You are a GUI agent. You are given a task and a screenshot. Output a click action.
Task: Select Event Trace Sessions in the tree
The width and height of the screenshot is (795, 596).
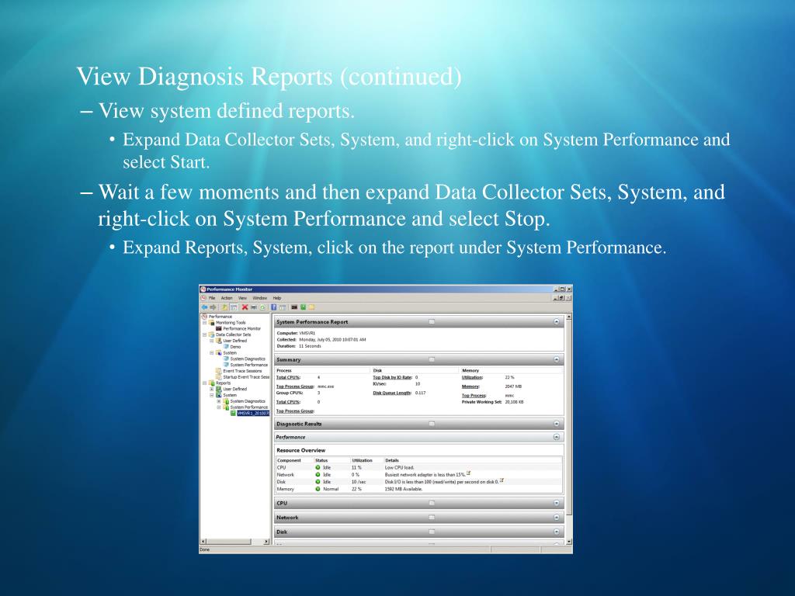pyautogui.click(x=242, y=371)
